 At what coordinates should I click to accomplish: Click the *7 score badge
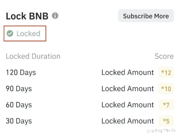pyautogui.click(x=166, y=105)
